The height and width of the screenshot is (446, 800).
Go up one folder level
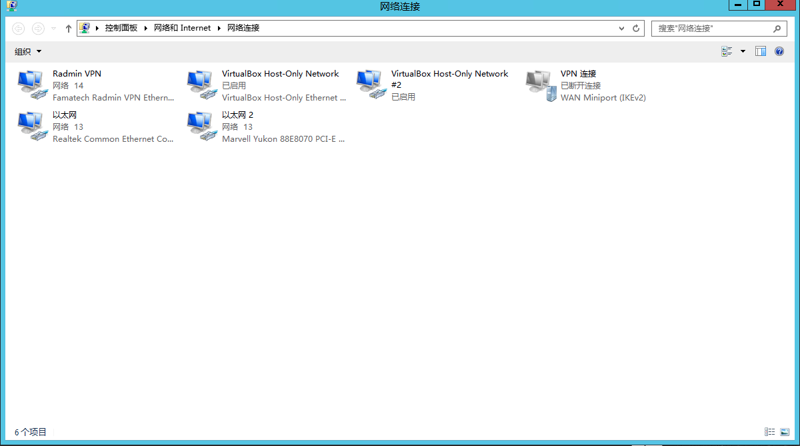(69, 28)
